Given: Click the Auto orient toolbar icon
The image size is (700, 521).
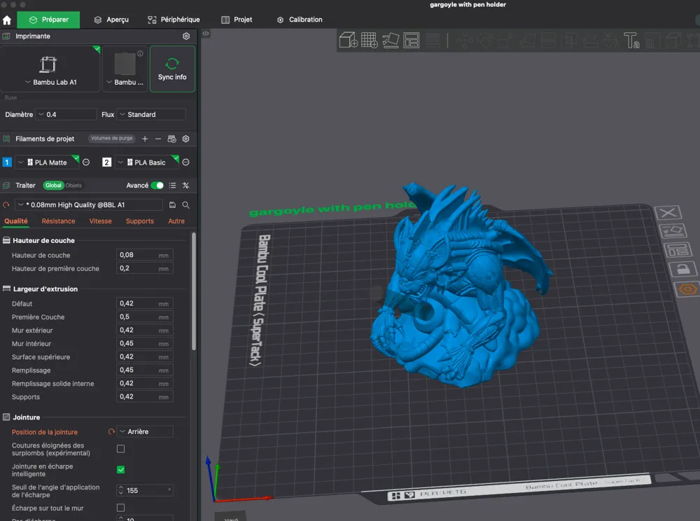Looking at the screenshot, I should [x=390, y=40].
